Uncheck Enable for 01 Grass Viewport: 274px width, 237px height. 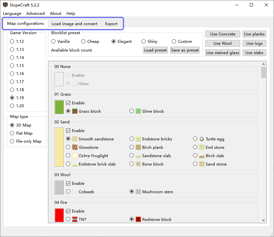(x=68, y=103)
